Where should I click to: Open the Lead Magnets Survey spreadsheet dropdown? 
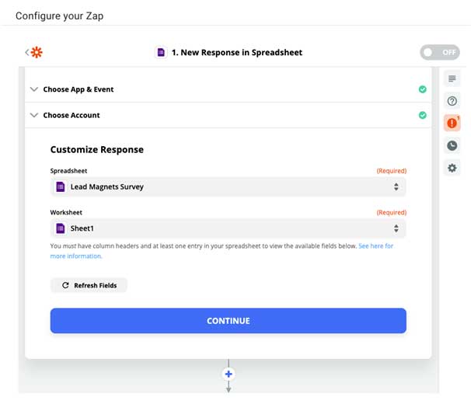(x=228, y=186)
